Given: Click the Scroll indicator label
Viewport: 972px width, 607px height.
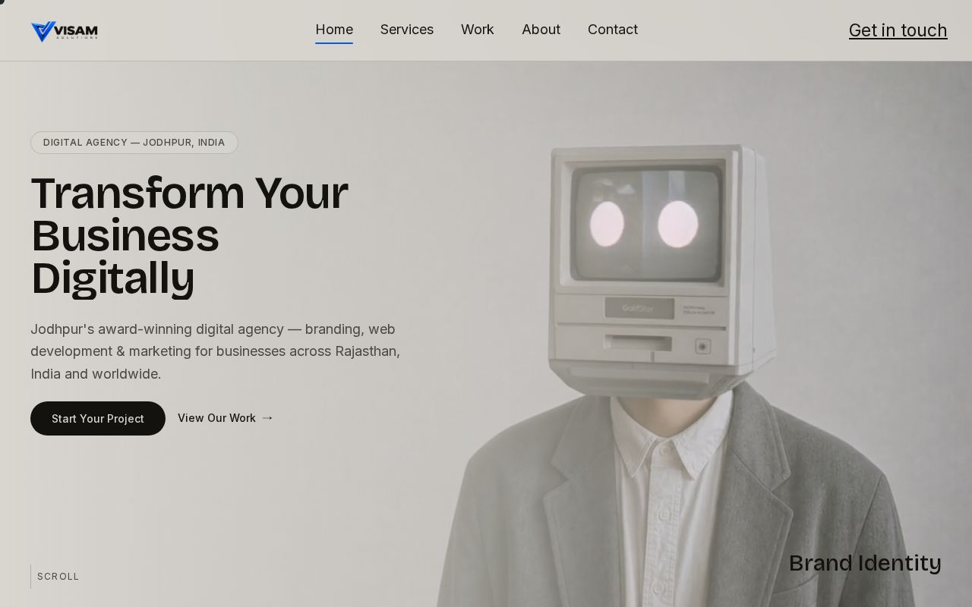Looking at the screenshot, I should pos(58,577).
